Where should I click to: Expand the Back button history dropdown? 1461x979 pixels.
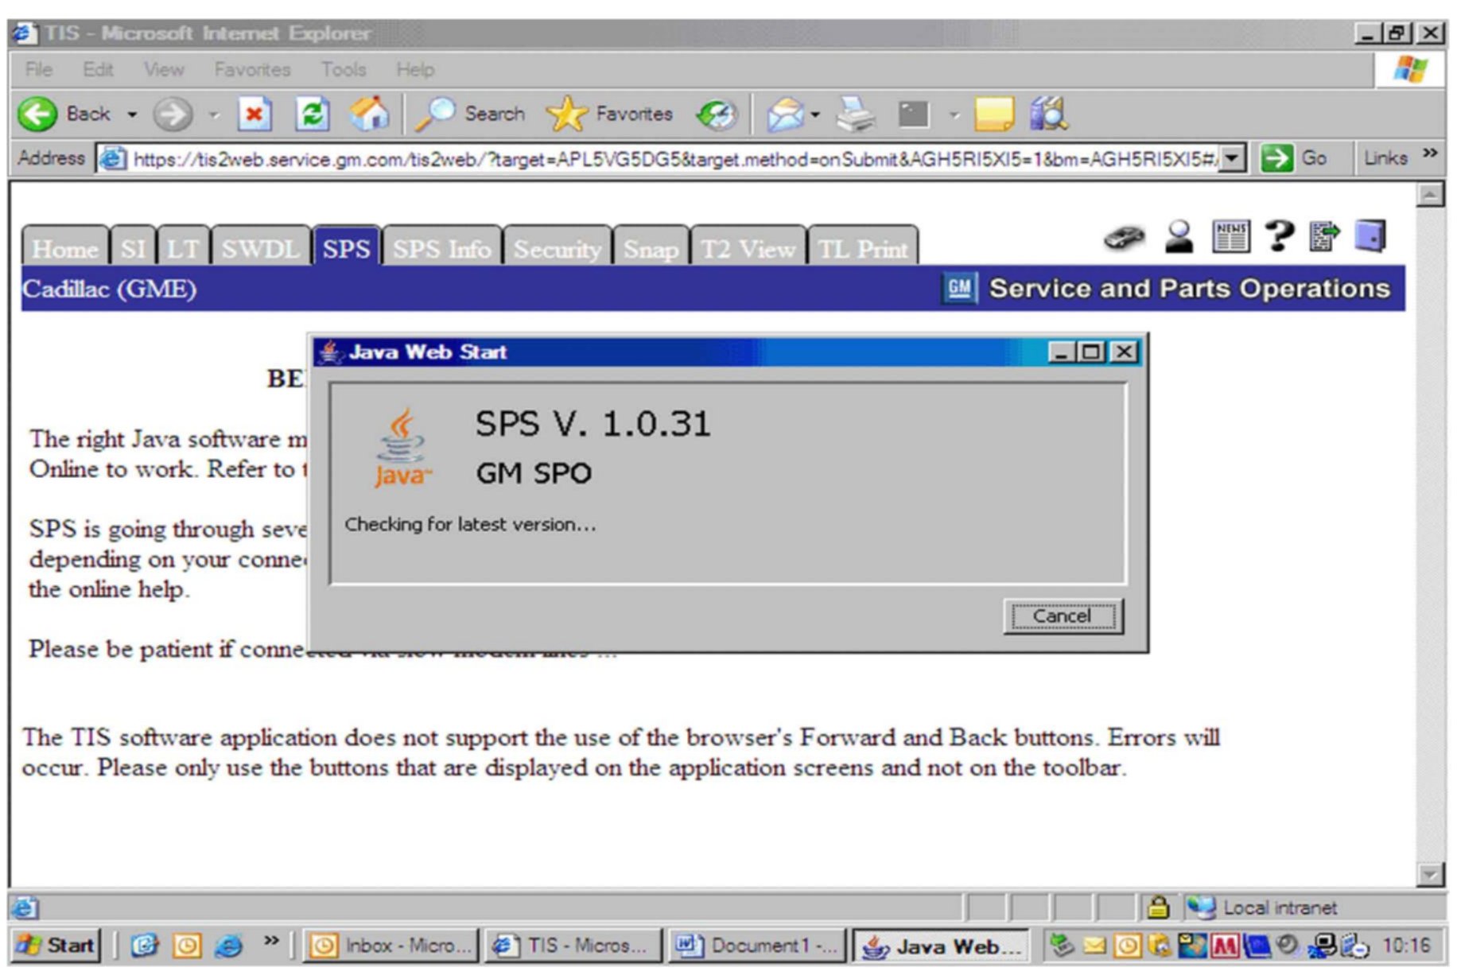pos(132,115)
